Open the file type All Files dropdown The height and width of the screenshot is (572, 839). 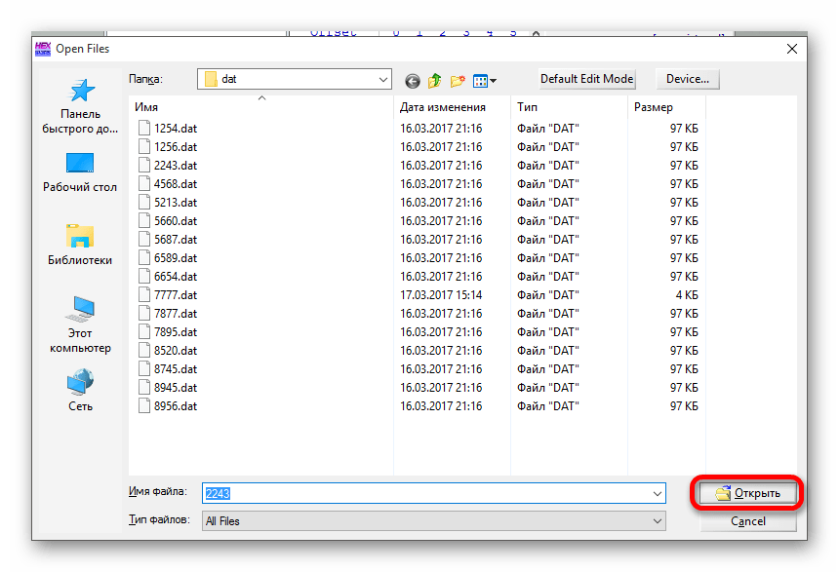[657, 521]
